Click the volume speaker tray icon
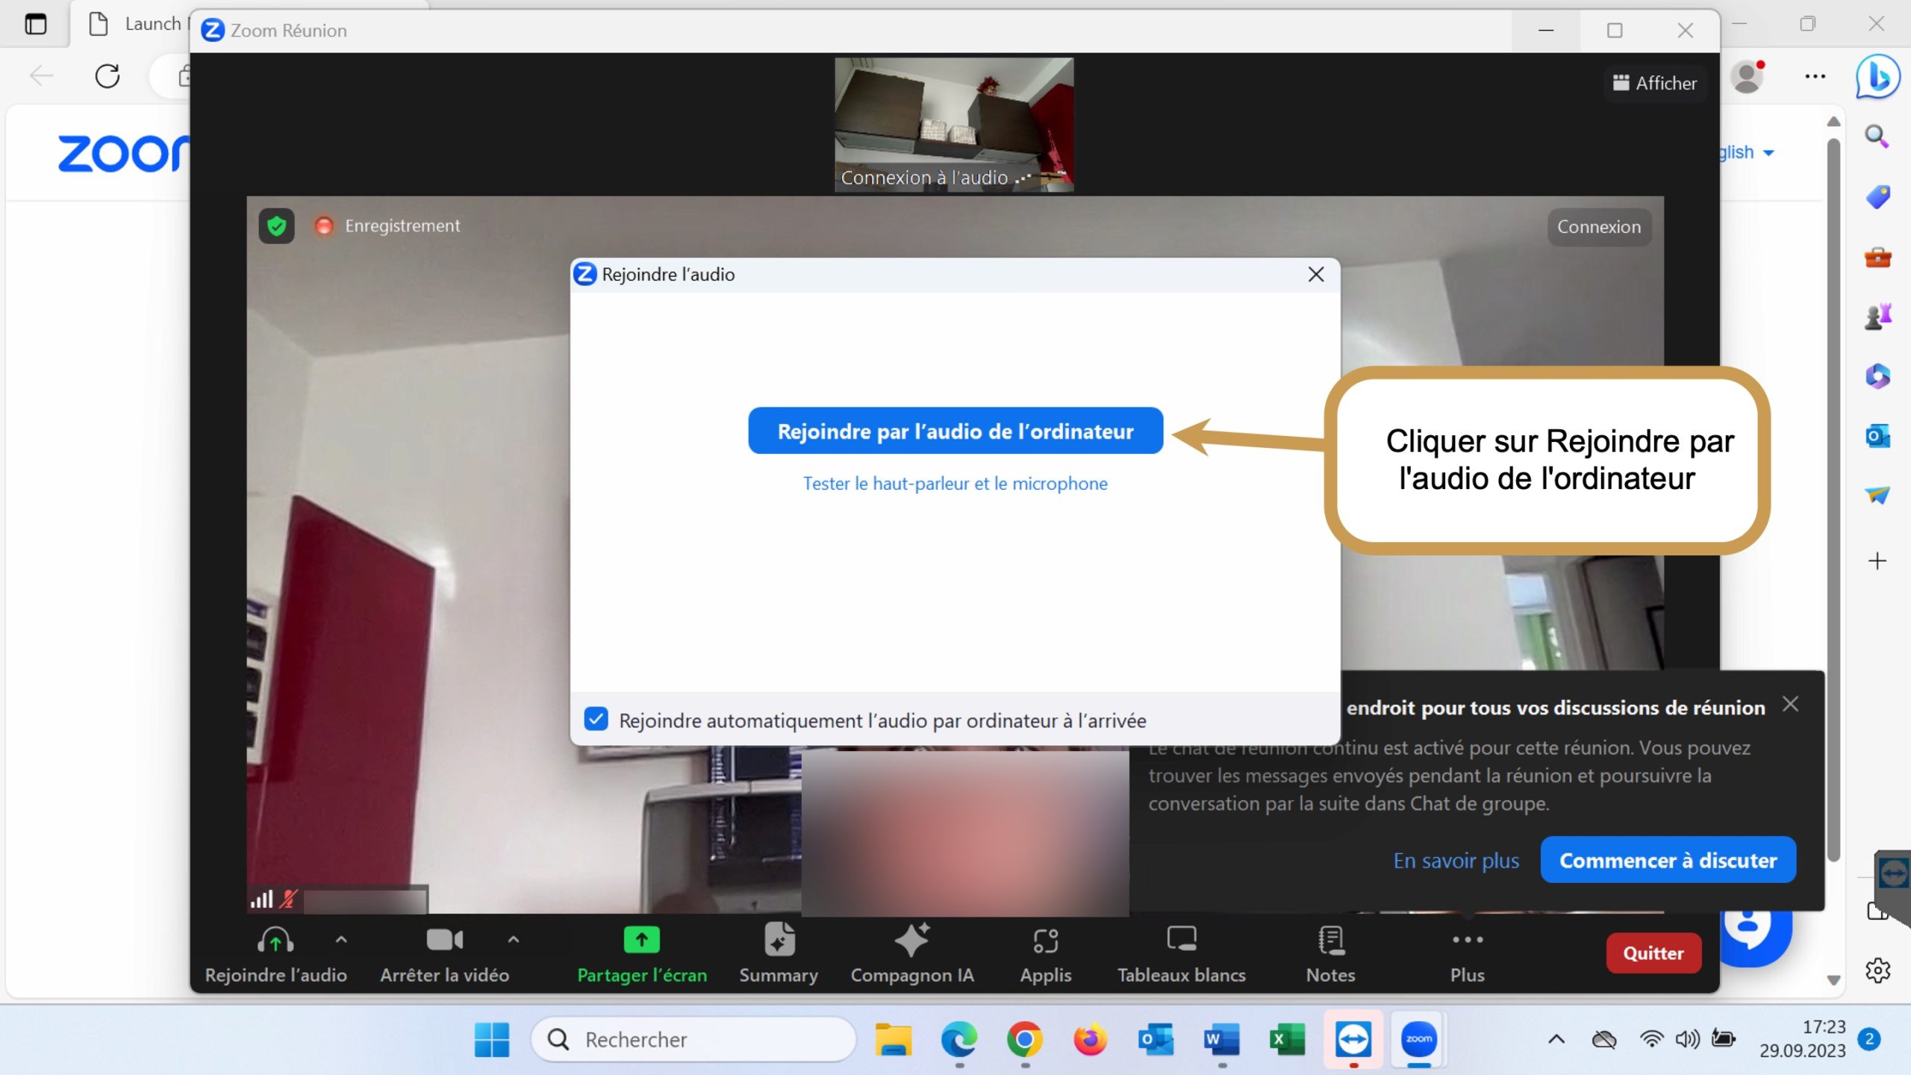Viewport: 1911px width, 1075px height. click(x=1687, y=1039)
